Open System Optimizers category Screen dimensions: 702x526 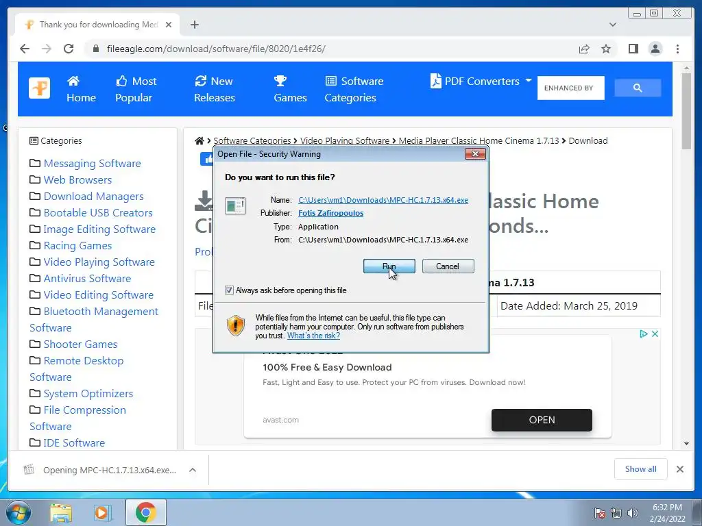tap(88, 394)
